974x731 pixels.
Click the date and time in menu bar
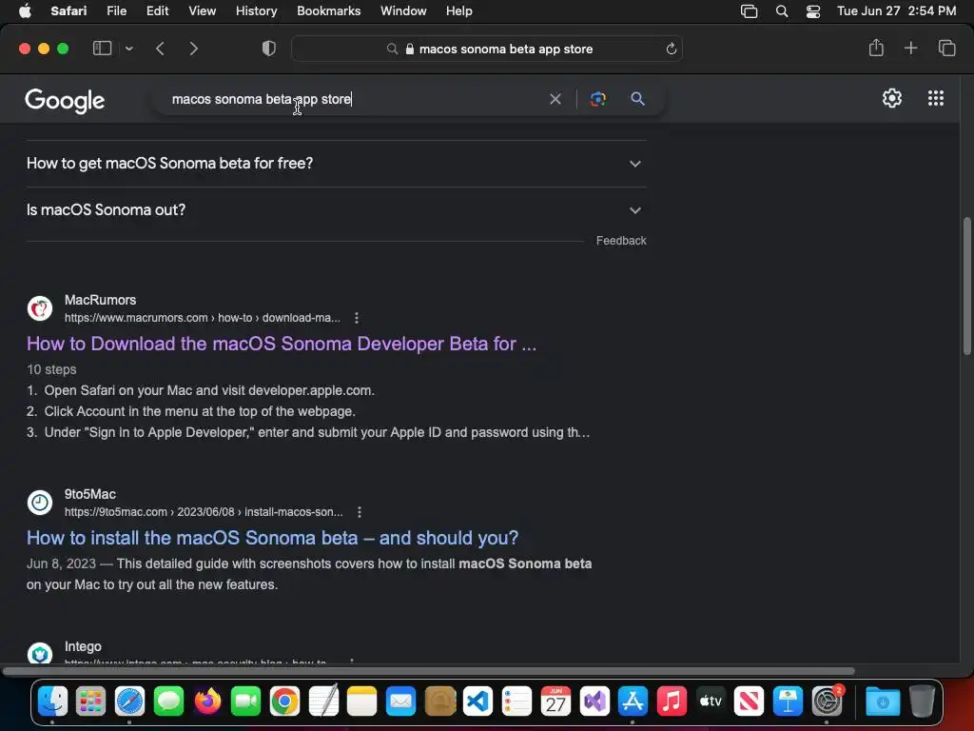[x=896, y=10]
